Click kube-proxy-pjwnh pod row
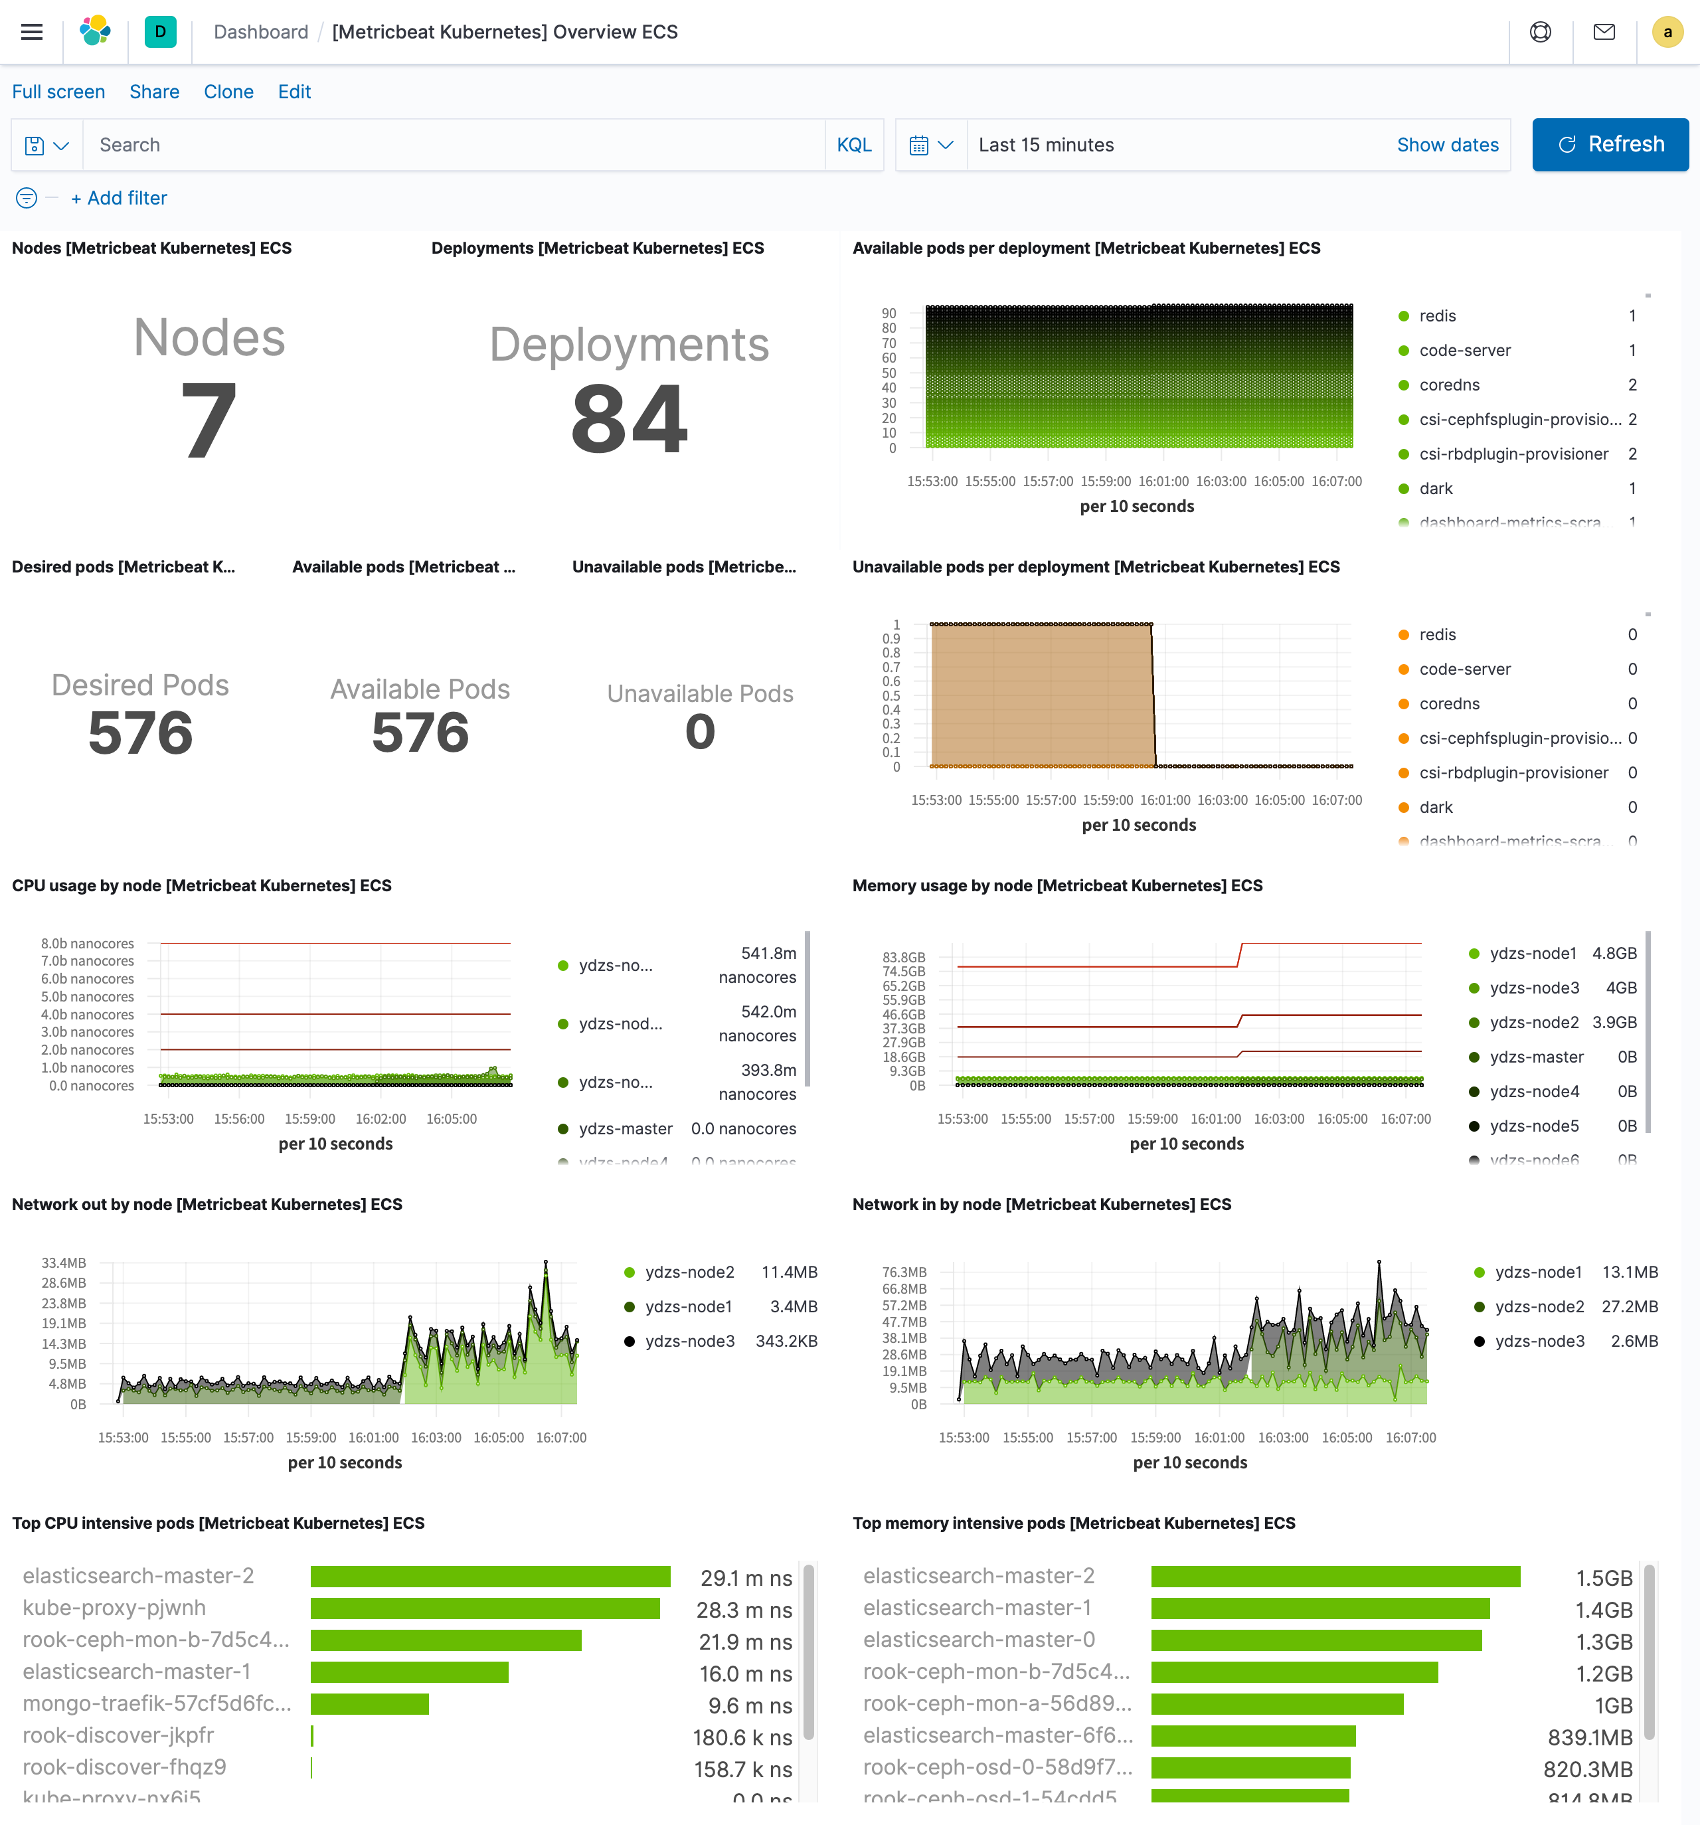 point(408,1608)
